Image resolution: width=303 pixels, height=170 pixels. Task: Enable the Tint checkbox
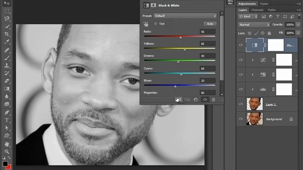[x=156, y=24]
